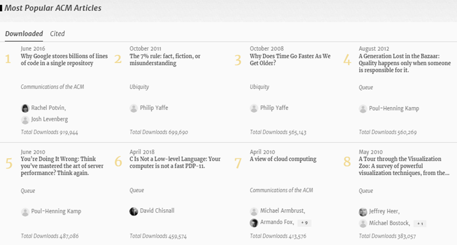Click Josh Levenberg's avatar icon
This screenshot has width=457, height=245.
coord(25,120)
